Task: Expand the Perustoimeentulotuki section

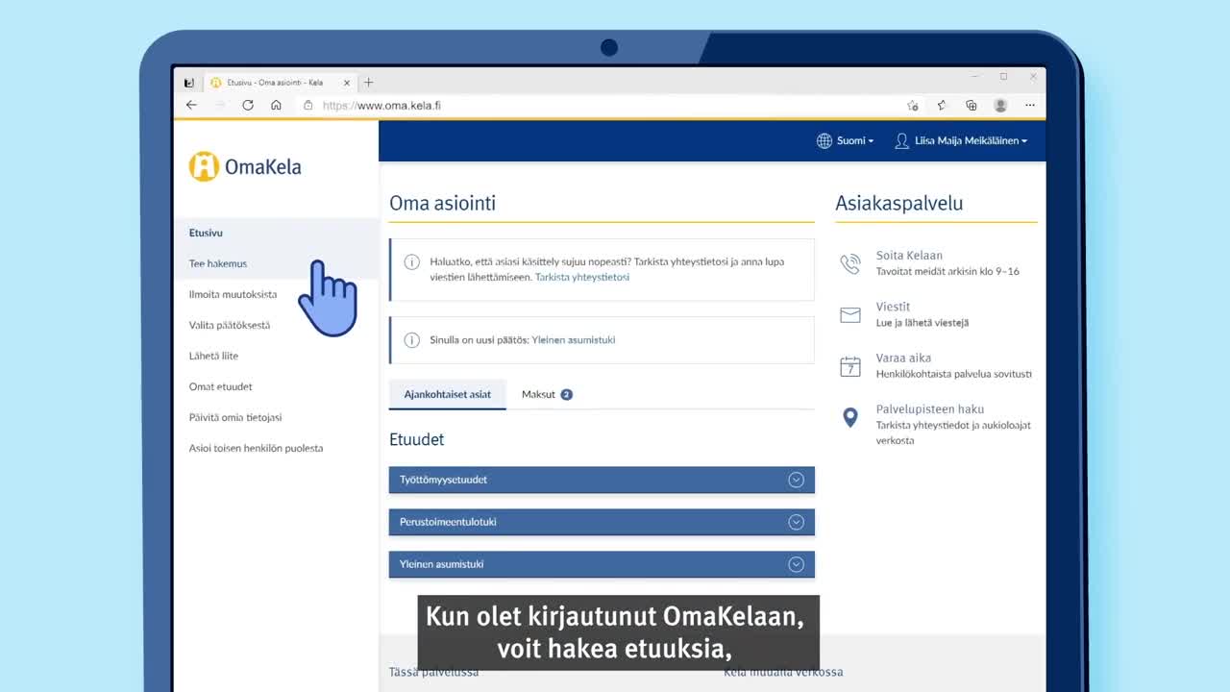Action: (796, 522)
